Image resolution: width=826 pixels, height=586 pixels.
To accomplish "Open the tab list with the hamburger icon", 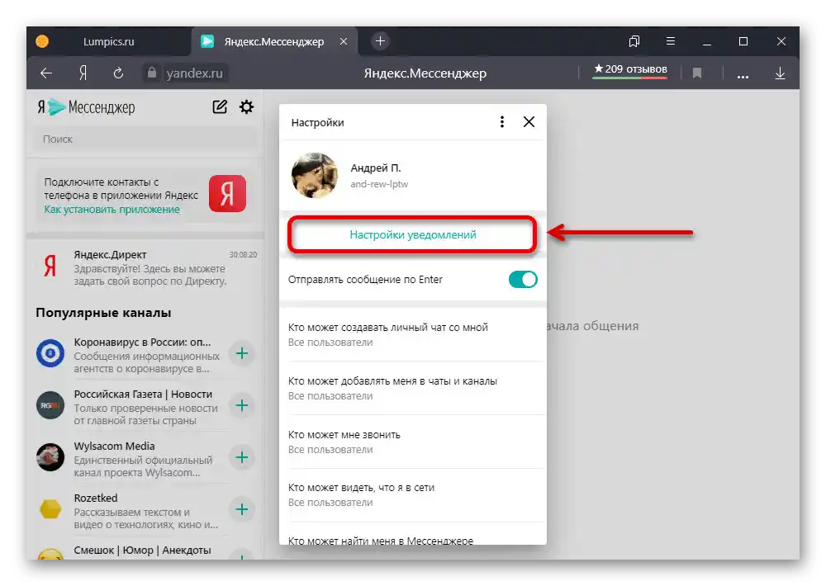I will pos(670,41).
